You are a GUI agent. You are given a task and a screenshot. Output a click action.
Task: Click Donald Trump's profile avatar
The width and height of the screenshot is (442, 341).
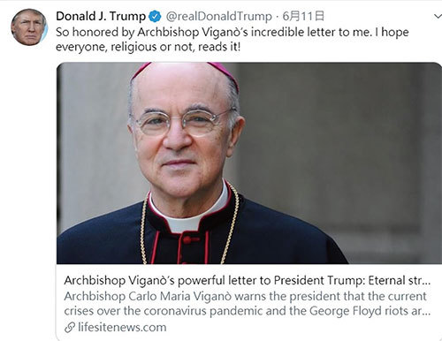(x=29, y=27)
